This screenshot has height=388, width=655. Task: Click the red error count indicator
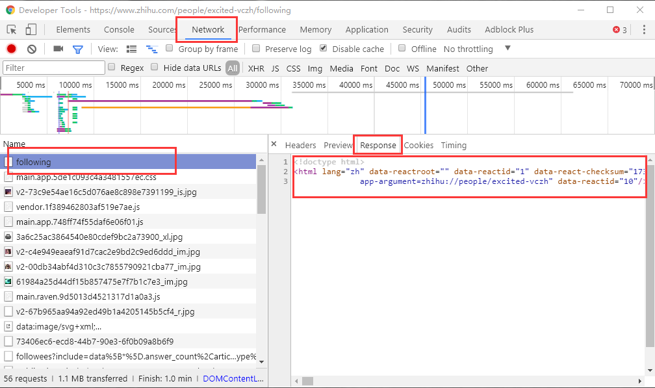(619, 30)
